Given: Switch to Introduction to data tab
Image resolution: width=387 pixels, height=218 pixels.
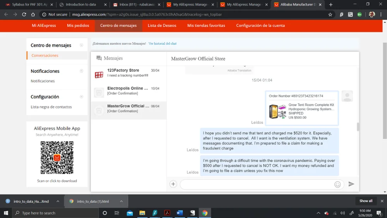Looking at the screenshot, I should (82, 4).
